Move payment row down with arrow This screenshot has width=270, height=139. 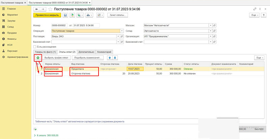[x=115, y=58]
